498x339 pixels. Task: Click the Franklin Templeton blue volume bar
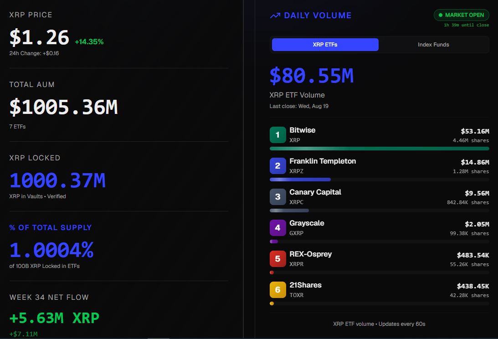[x=300, y=180]
